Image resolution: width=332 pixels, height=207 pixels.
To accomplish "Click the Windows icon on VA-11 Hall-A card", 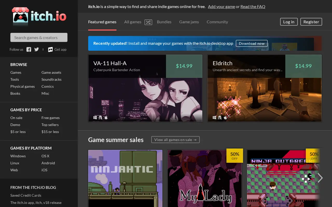I will 95,117.
